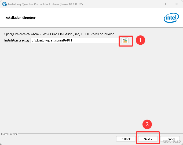Click the 'Installation directory' field label
The width and height of the screenshot is (183, 145).
pos(17,40)
